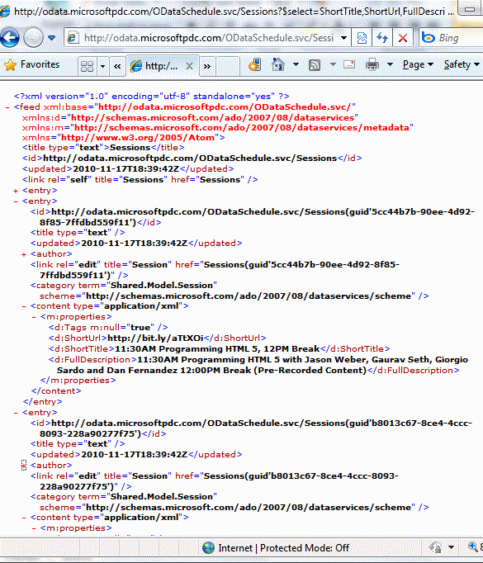The image size is (483, 563).
Task: Click the Bing search box
Action: [452, 38]
